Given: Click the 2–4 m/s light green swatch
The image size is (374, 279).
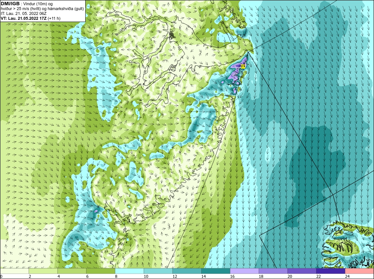Looking at the screenshot, I should point(43,271).
